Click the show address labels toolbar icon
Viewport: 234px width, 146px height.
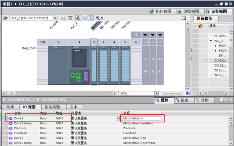tap(70, 18)
